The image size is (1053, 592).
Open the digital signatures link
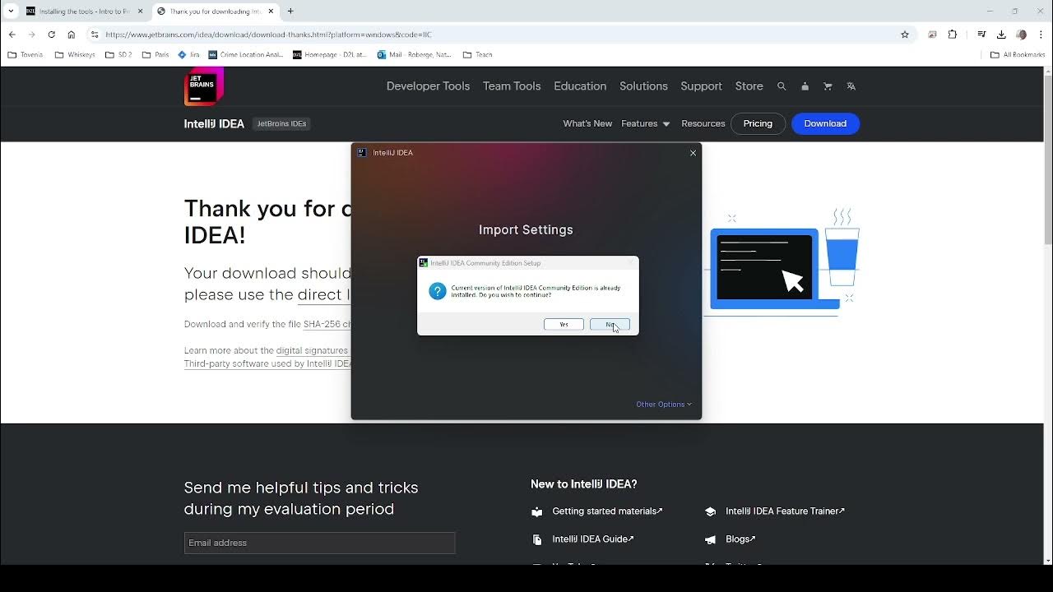[x=312, y=350]
